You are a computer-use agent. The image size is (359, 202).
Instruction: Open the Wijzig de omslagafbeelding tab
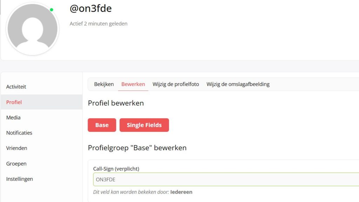[238, 84]
